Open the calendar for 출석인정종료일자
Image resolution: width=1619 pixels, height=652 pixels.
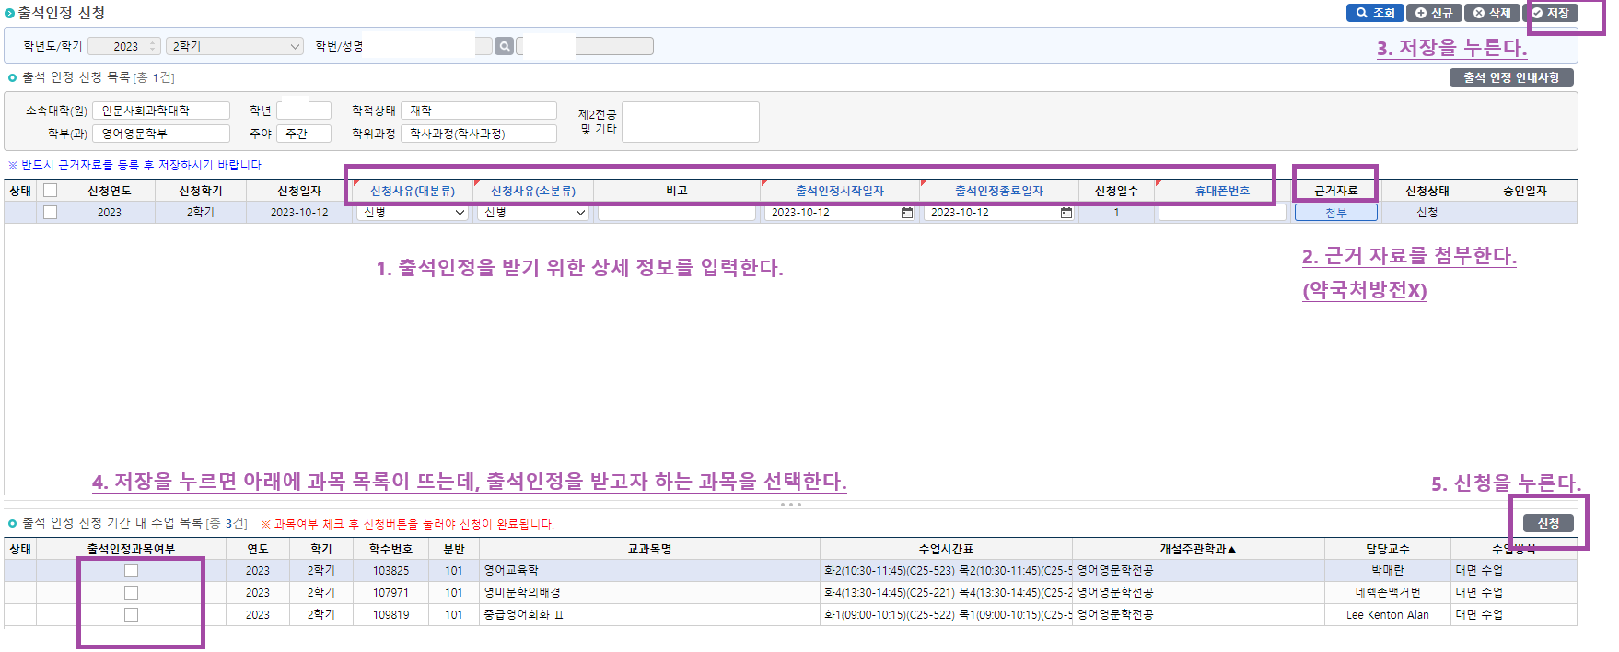coord(1066,213)
